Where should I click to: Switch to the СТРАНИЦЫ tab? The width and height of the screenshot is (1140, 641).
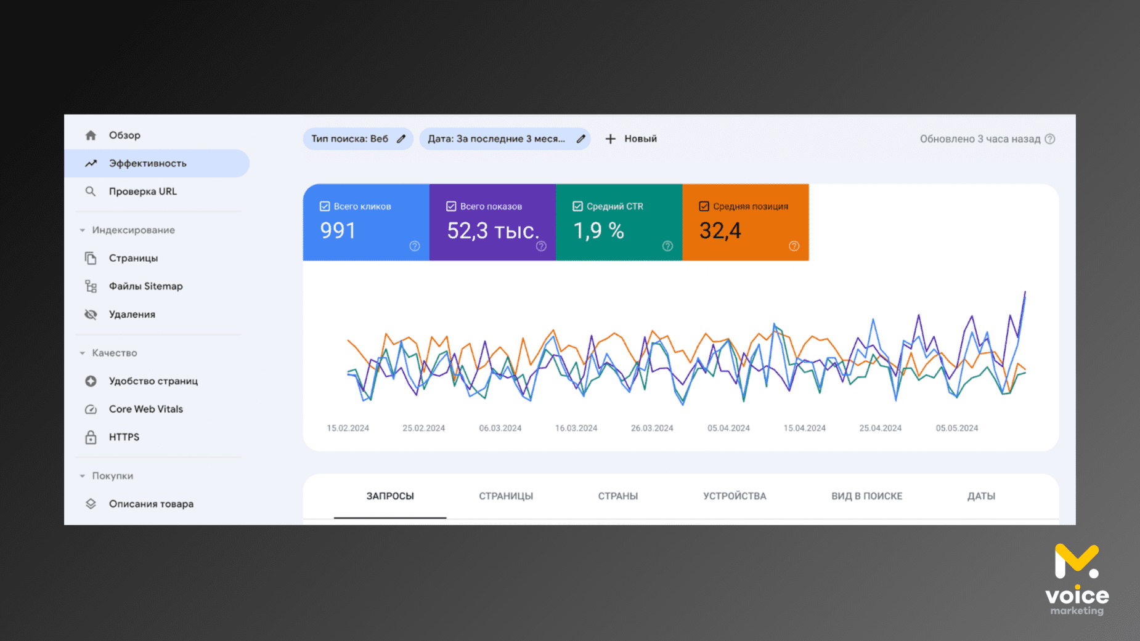(506, 496)
